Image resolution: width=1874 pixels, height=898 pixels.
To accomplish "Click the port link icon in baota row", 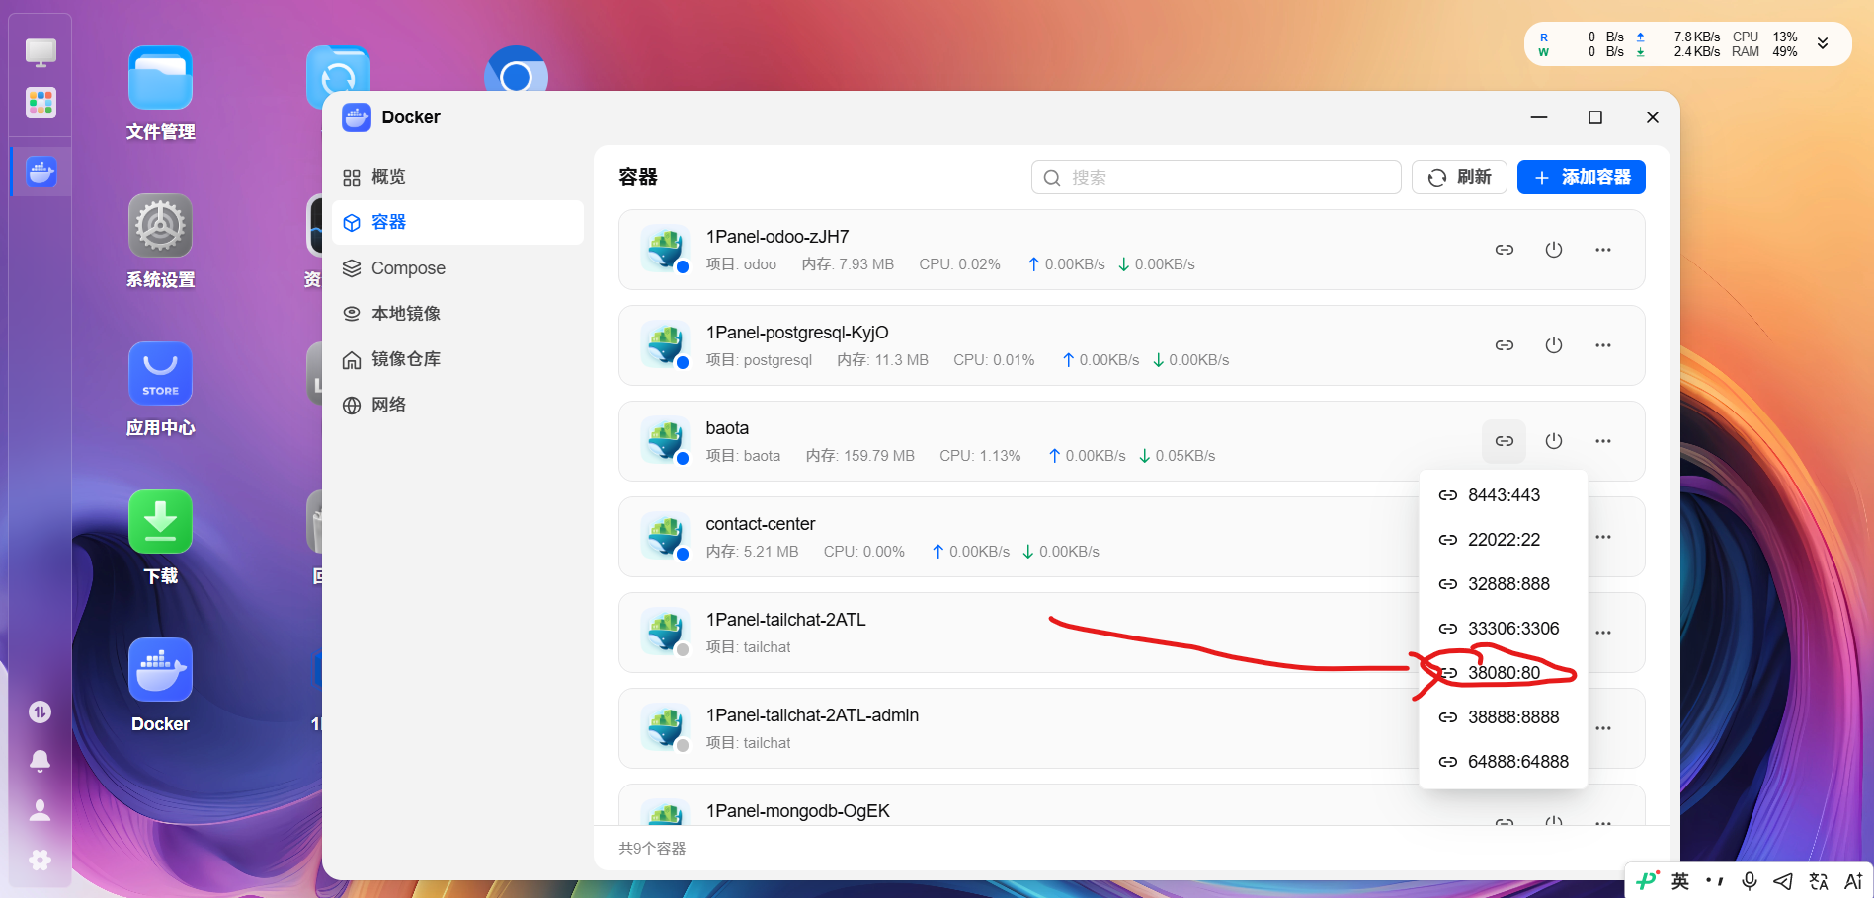I will click(1504, 441).
